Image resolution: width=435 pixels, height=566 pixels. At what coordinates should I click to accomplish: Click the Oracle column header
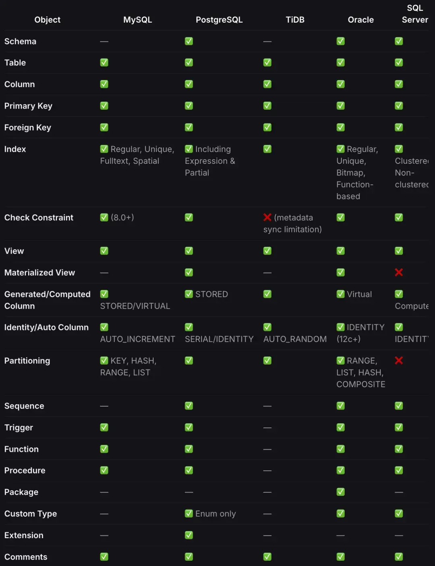[x=360, y=20]
